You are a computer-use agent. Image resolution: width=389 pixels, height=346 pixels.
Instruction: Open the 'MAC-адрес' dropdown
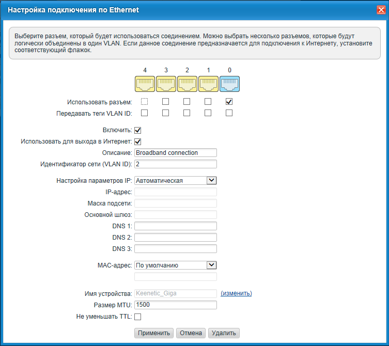pos(175,265)
